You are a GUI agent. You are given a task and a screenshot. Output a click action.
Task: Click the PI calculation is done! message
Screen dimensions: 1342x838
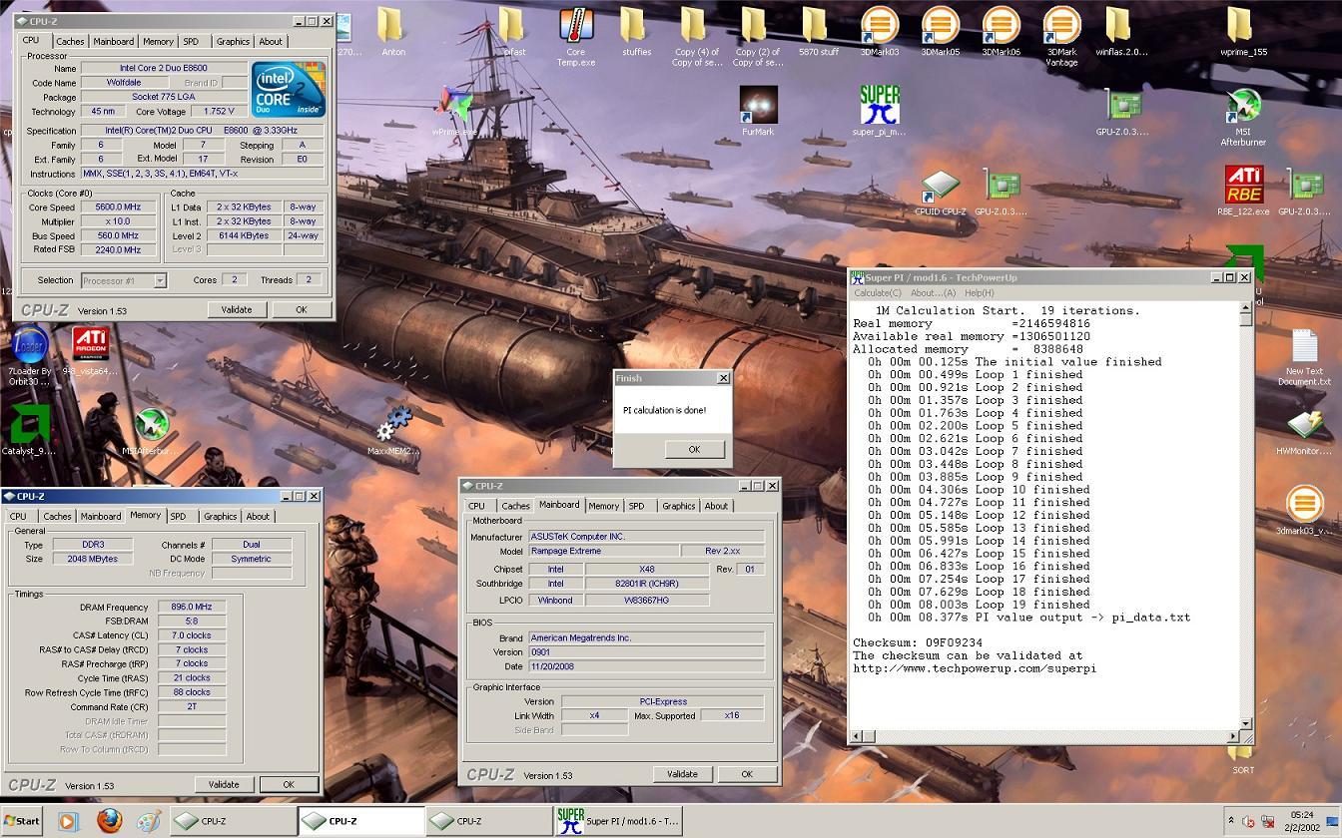pyautogui.click(x=664, y=410)
